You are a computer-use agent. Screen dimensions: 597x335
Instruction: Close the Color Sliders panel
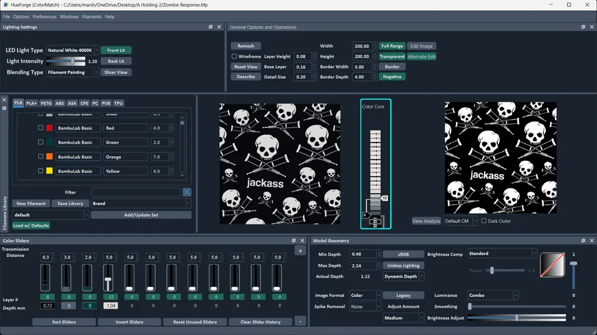point(302,241)
